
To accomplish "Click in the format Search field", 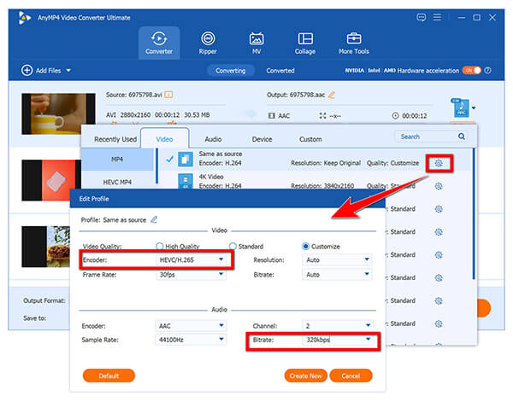I will [427, 137].
